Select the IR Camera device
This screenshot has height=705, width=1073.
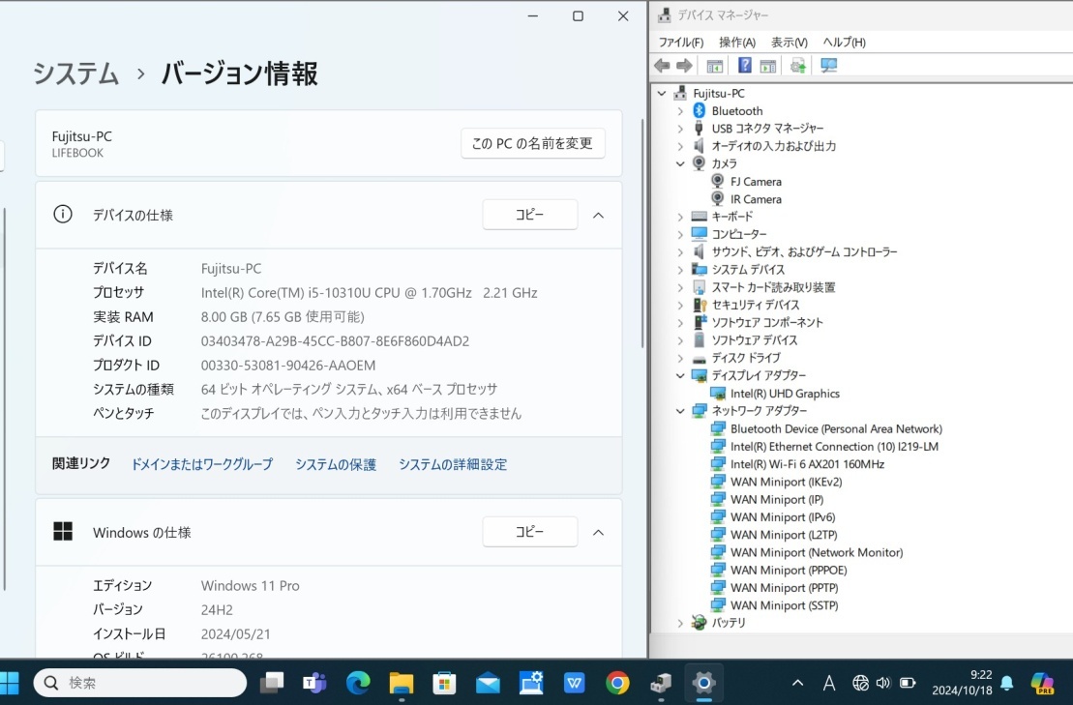point(756,199)
